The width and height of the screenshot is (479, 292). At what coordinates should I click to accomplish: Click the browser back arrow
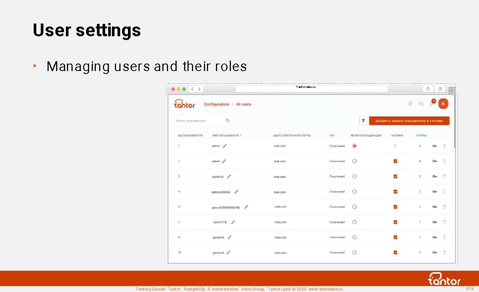click(192, 89)
